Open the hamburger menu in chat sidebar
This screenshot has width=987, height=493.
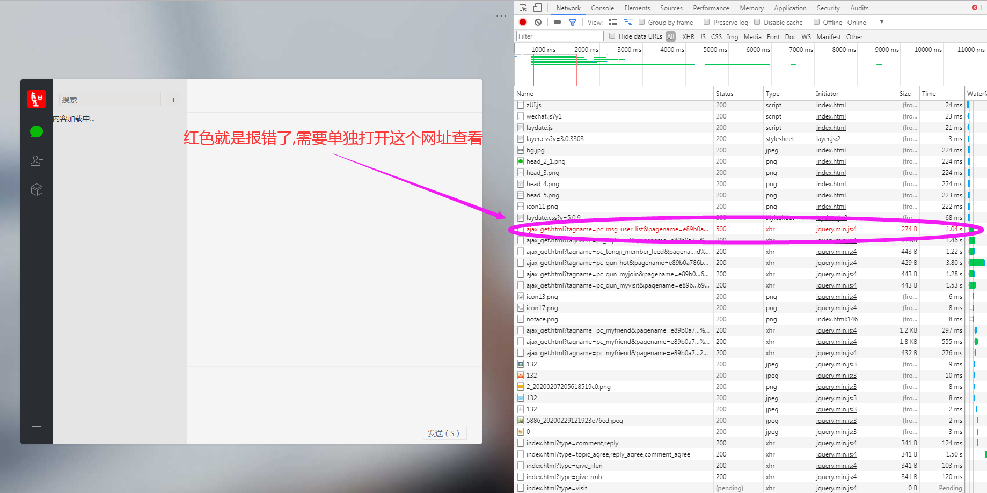[x=36, y=430]
